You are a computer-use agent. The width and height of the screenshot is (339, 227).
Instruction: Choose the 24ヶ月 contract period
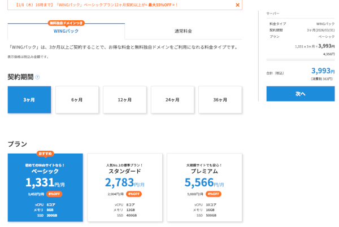click(x=172, y=99)
